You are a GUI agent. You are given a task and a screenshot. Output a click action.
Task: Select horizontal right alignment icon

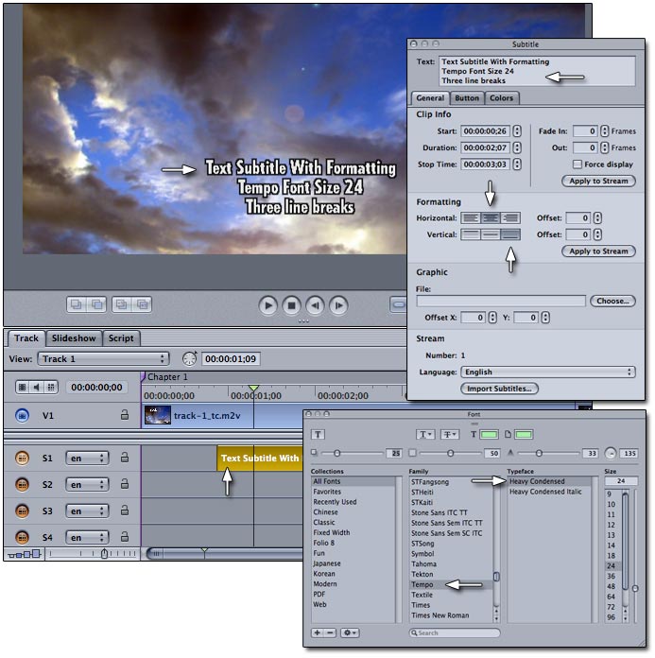[x=510, y=218]
